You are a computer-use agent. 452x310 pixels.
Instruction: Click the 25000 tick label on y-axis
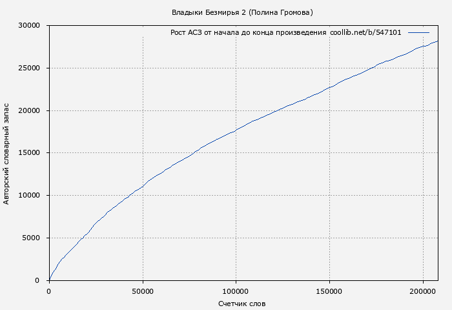[x=29, y=68]
